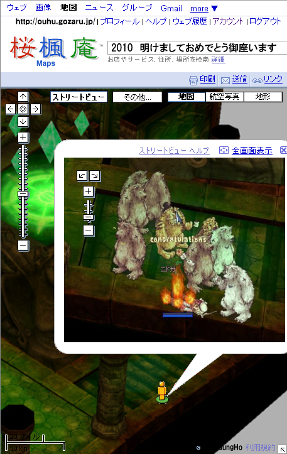
Task: Rotate street view left with the arrow icon
Action: pyautogui.click(x=82, y=175)
